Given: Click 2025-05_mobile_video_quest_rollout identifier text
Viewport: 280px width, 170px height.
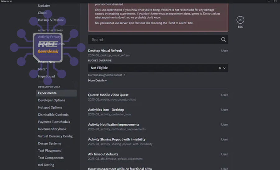Looking at the screenshot, I should [x=112, y=99].
